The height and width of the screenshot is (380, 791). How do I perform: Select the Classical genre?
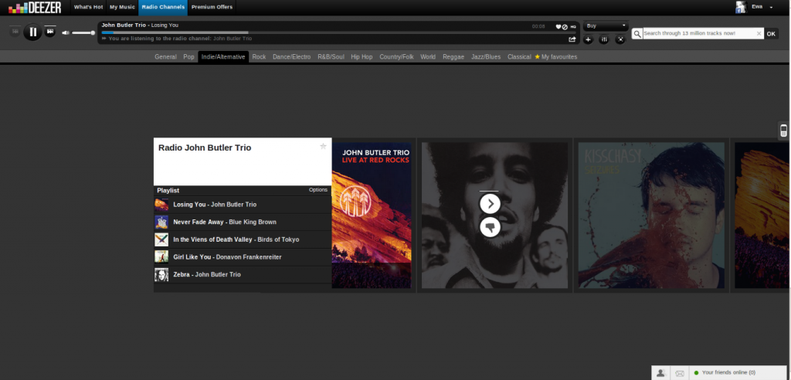pos(519,57)
